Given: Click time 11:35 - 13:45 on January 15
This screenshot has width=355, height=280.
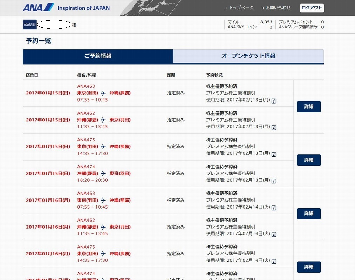Looking at the screenshot, I should pyautogui.click(x=93, y=127).
